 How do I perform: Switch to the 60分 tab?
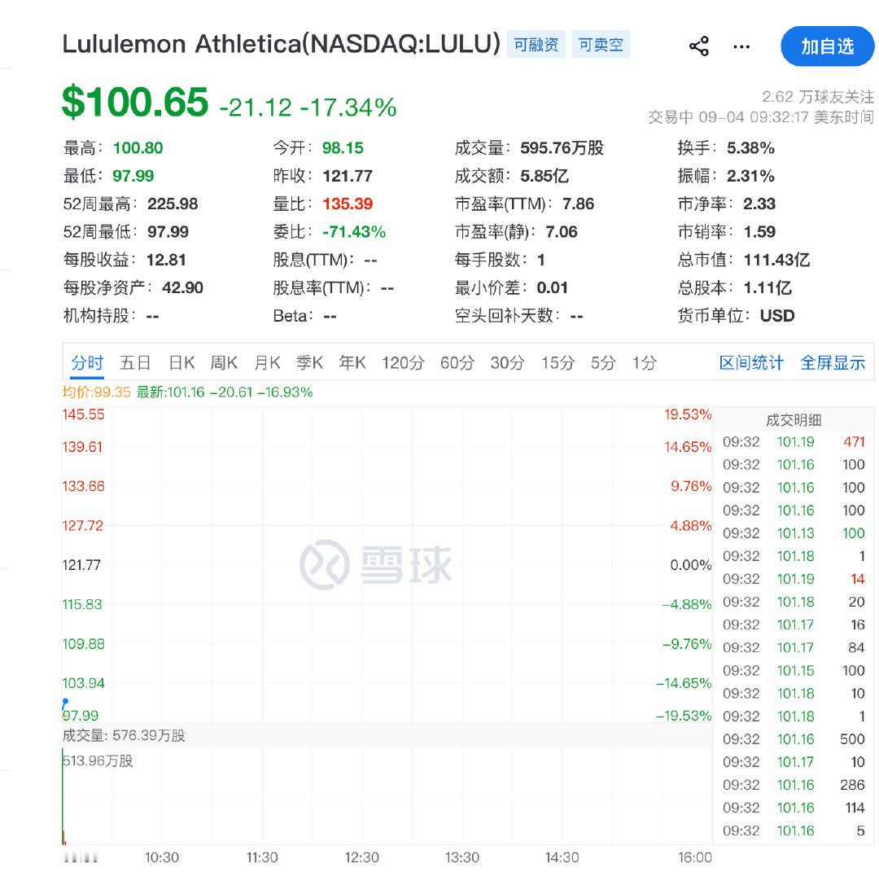[457, 362]
